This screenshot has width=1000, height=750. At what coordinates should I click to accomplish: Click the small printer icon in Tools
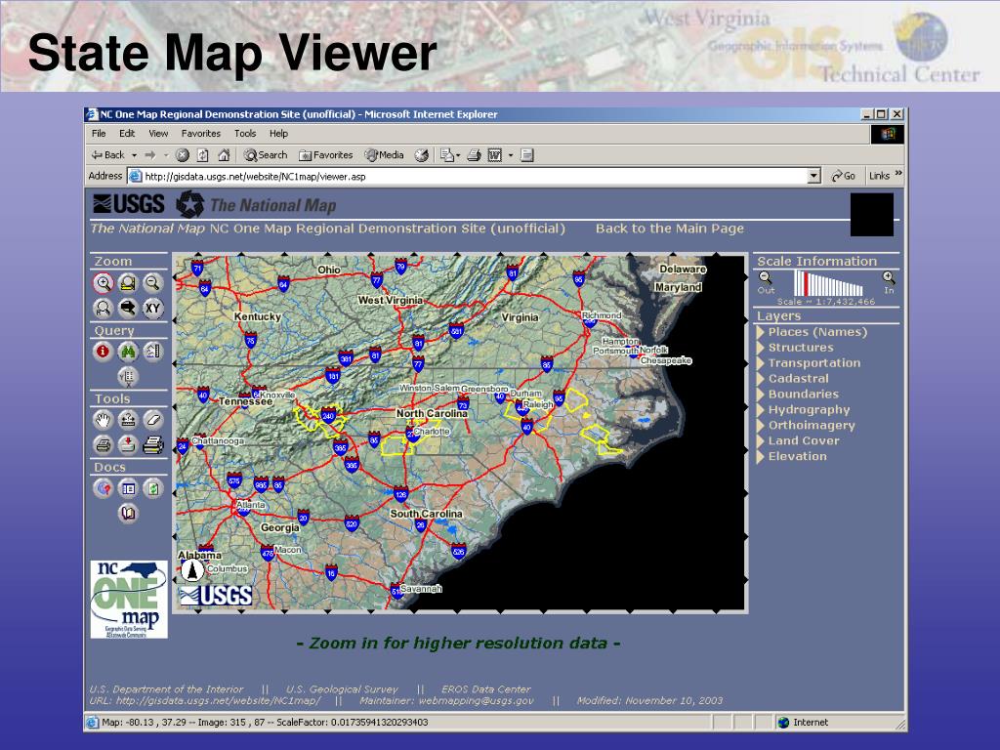pyautogui.click(x=104, y=444)
